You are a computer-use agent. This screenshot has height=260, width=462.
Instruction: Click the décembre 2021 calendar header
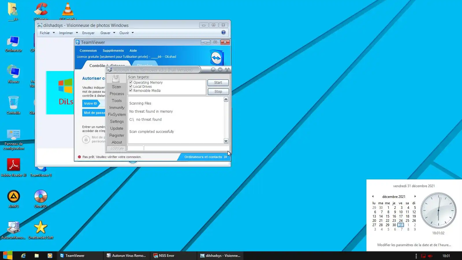(394, 197)
